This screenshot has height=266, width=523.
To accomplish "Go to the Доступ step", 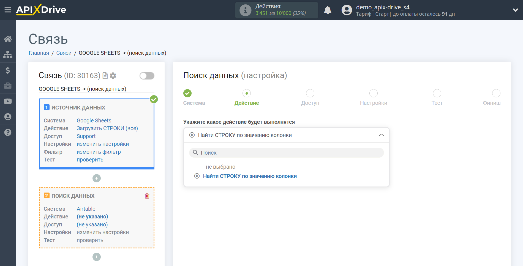I will (x=310, y=93).
